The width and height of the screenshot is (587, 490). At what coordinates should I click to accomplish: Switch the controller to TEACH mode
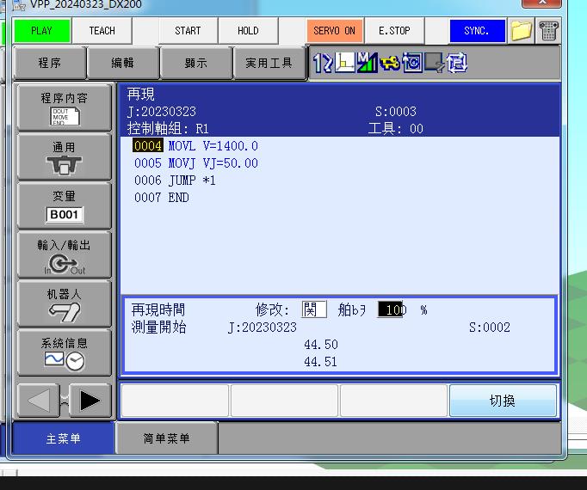pyautogui.click(x=102, y=31)
